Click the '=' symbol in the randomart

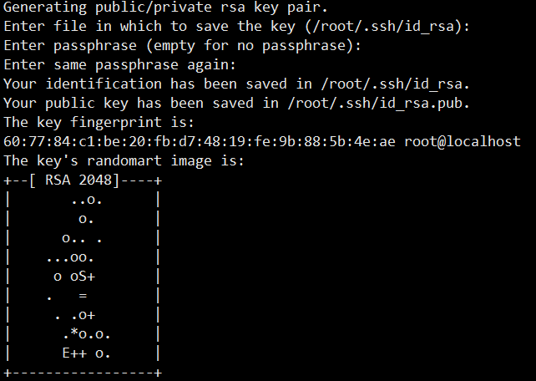[x=83, y=296]
